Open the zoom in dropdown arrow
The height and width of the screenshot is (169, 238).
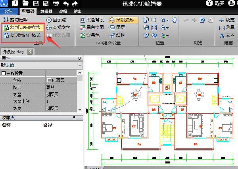167,20
